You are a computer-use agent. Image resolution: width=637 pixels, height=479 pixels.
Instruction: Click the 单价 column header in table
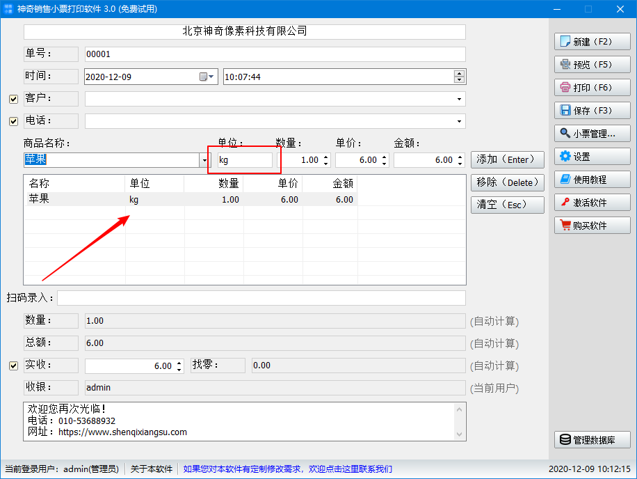point(273,183)
